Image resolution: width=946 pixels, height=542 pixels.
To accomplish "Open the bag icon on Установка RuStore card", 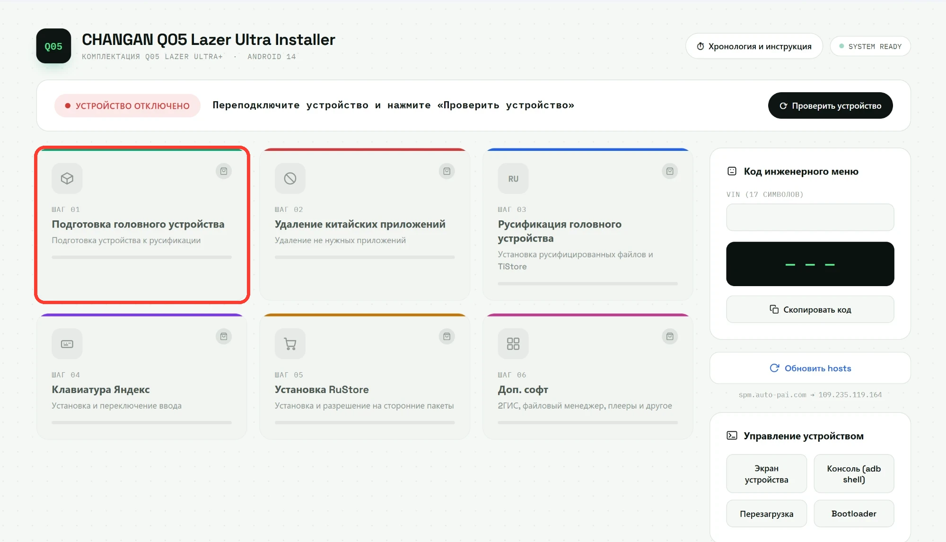I will 447,337.
